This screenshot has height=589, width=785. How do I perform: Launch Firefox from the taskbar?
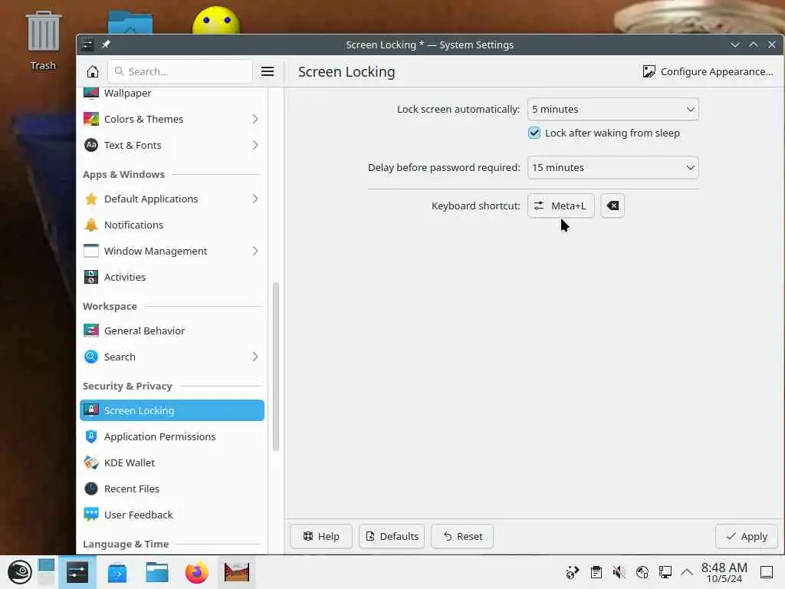[197, 572]
